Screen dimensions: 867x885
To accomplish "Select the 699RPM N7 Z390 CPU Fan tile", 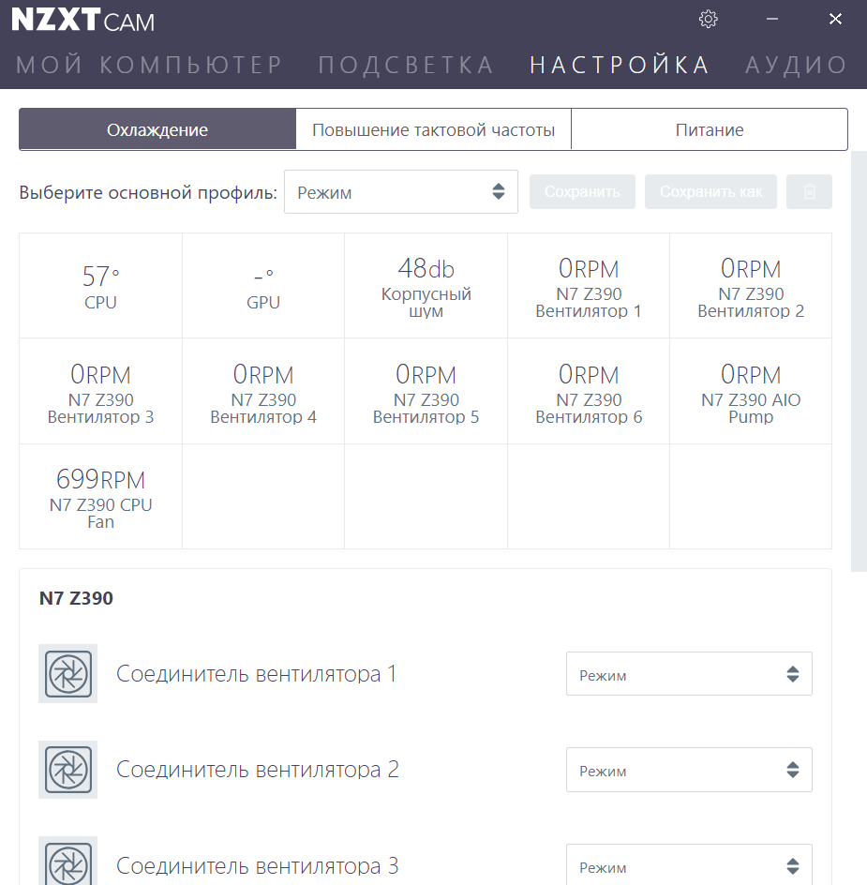I will pyautogui.click(x=100, y=497).
